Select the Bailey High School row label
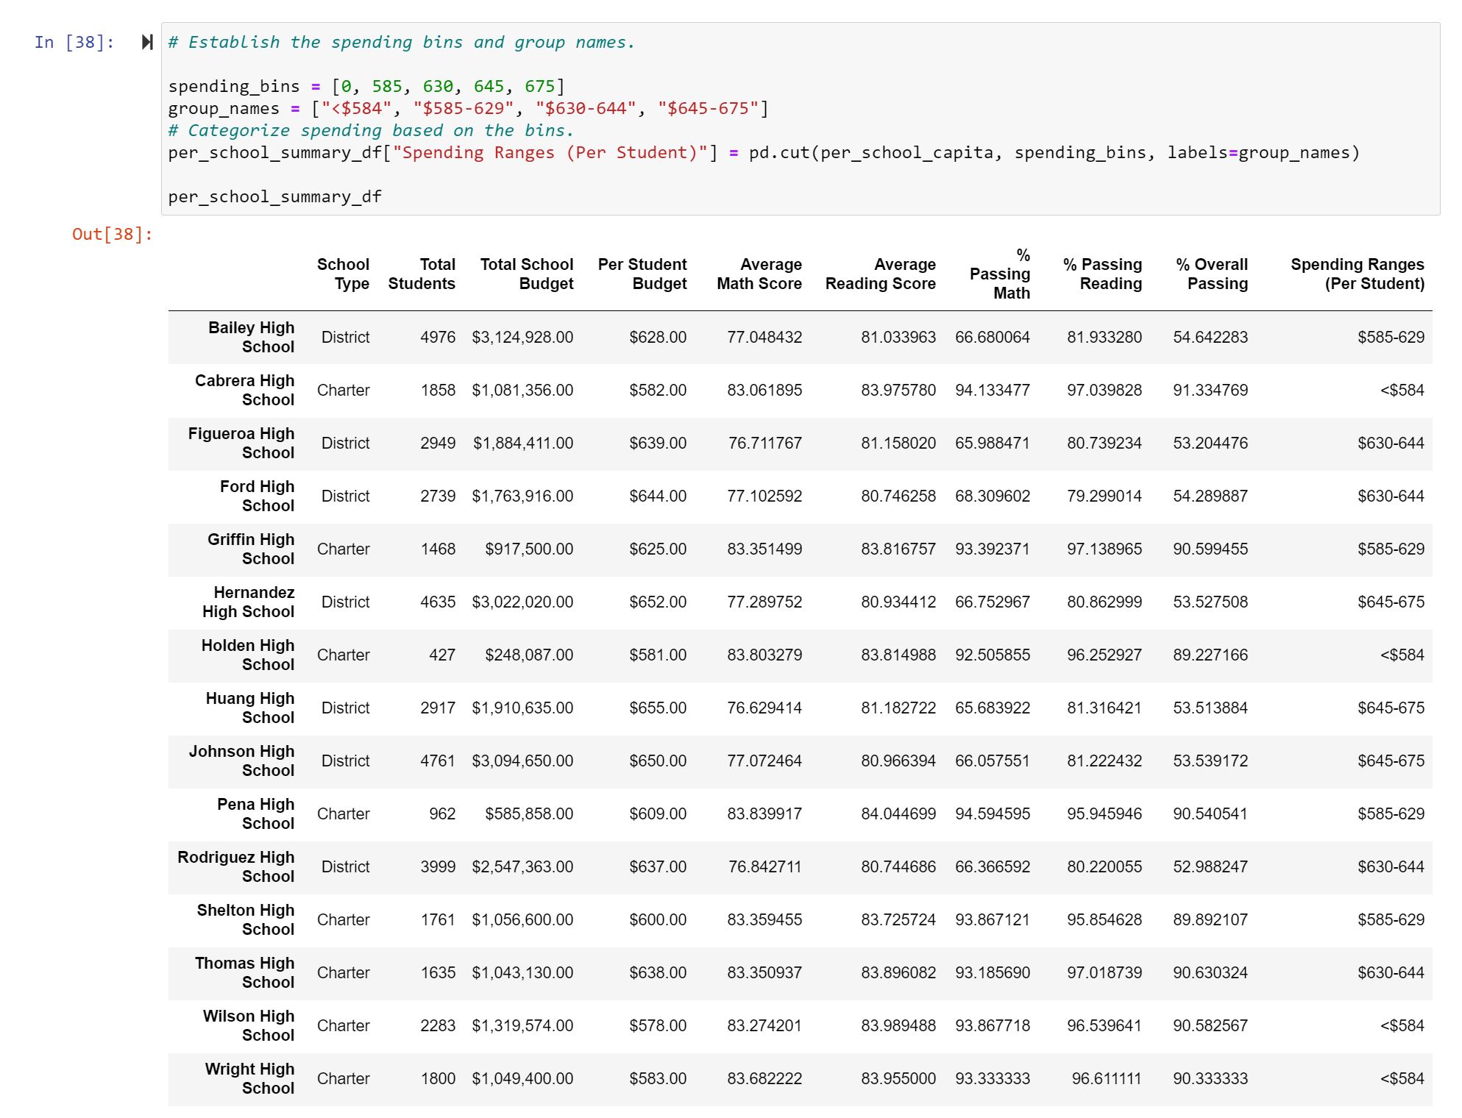The image size is (1462, 1118). pos(249,337)
